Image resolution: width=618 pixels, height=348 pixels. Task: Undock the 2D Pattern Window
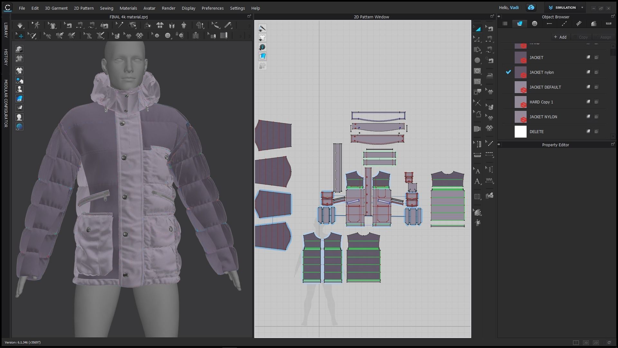click(x=492, y=16)
